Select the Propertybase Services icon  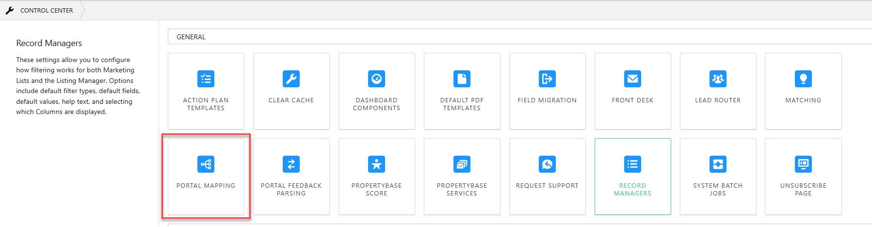click(x=462, y=164)
